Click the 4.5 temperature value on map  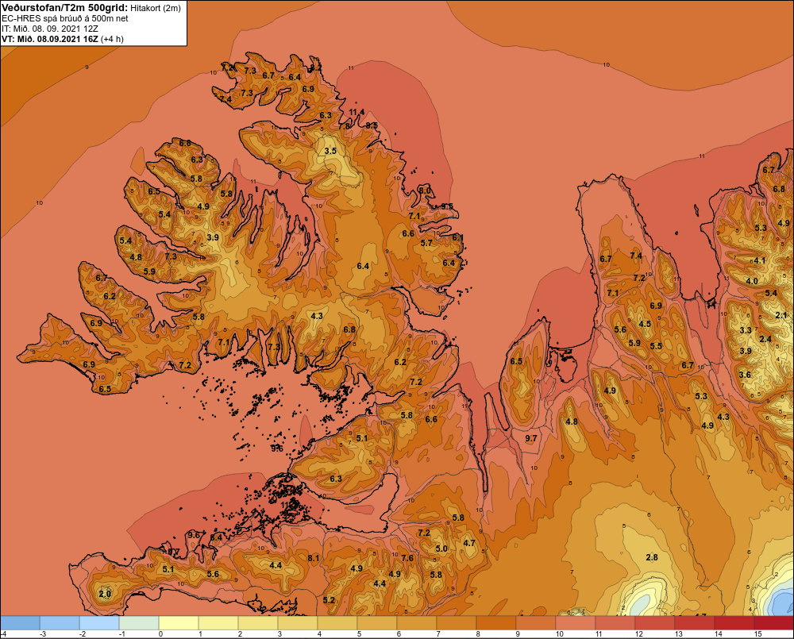(644, 324)
